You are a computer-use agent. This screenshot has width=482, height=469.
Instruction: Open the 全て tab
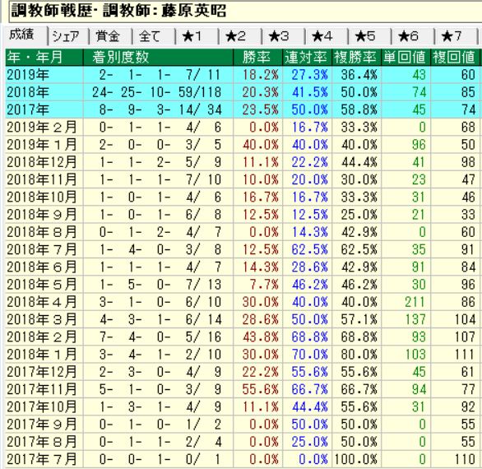pos(154,36)
